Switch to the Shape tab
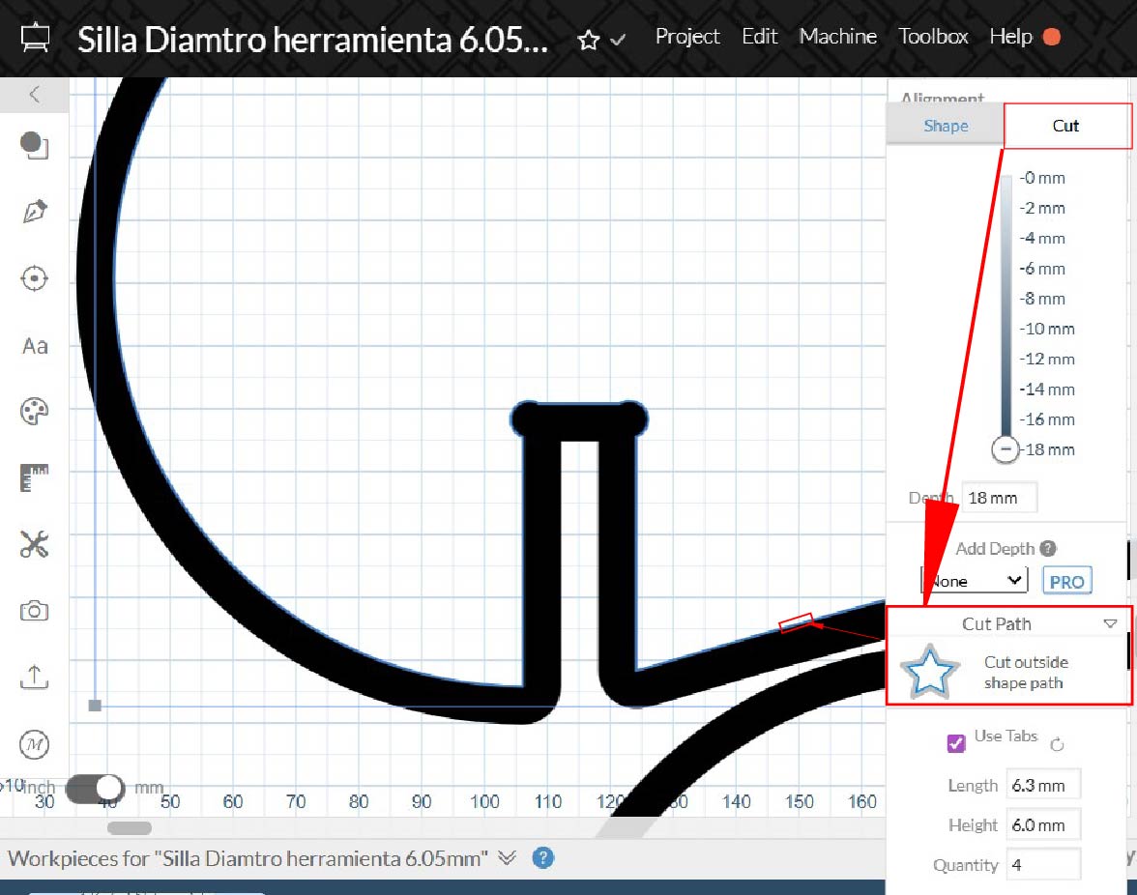Viewport: 1137px width, 895px height. 946,126
